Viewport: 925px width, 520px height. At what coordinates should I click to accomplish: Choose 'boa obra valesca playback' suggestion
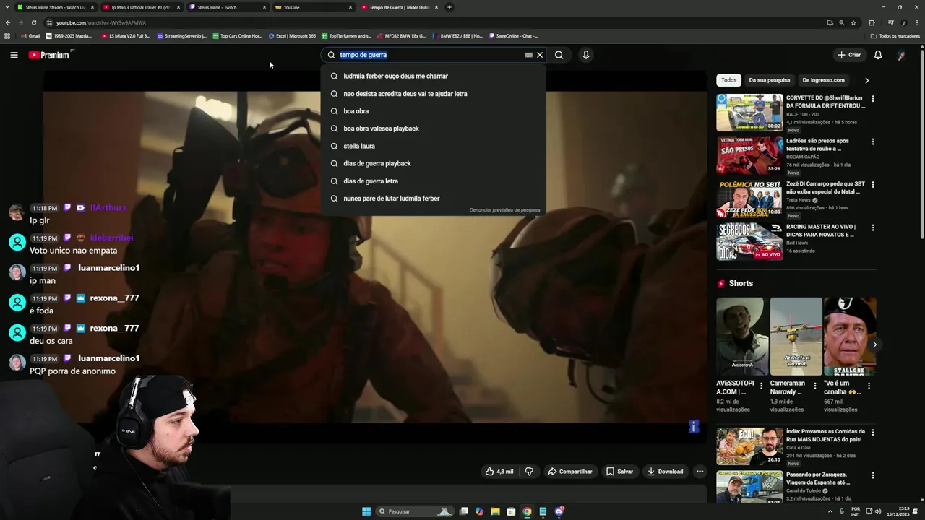click(x=434, y=129)
